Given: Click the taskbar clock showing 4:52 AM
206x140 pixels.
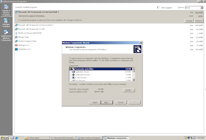Looking at the screenshot, I should pyautogui.click(x=201, y=138).
